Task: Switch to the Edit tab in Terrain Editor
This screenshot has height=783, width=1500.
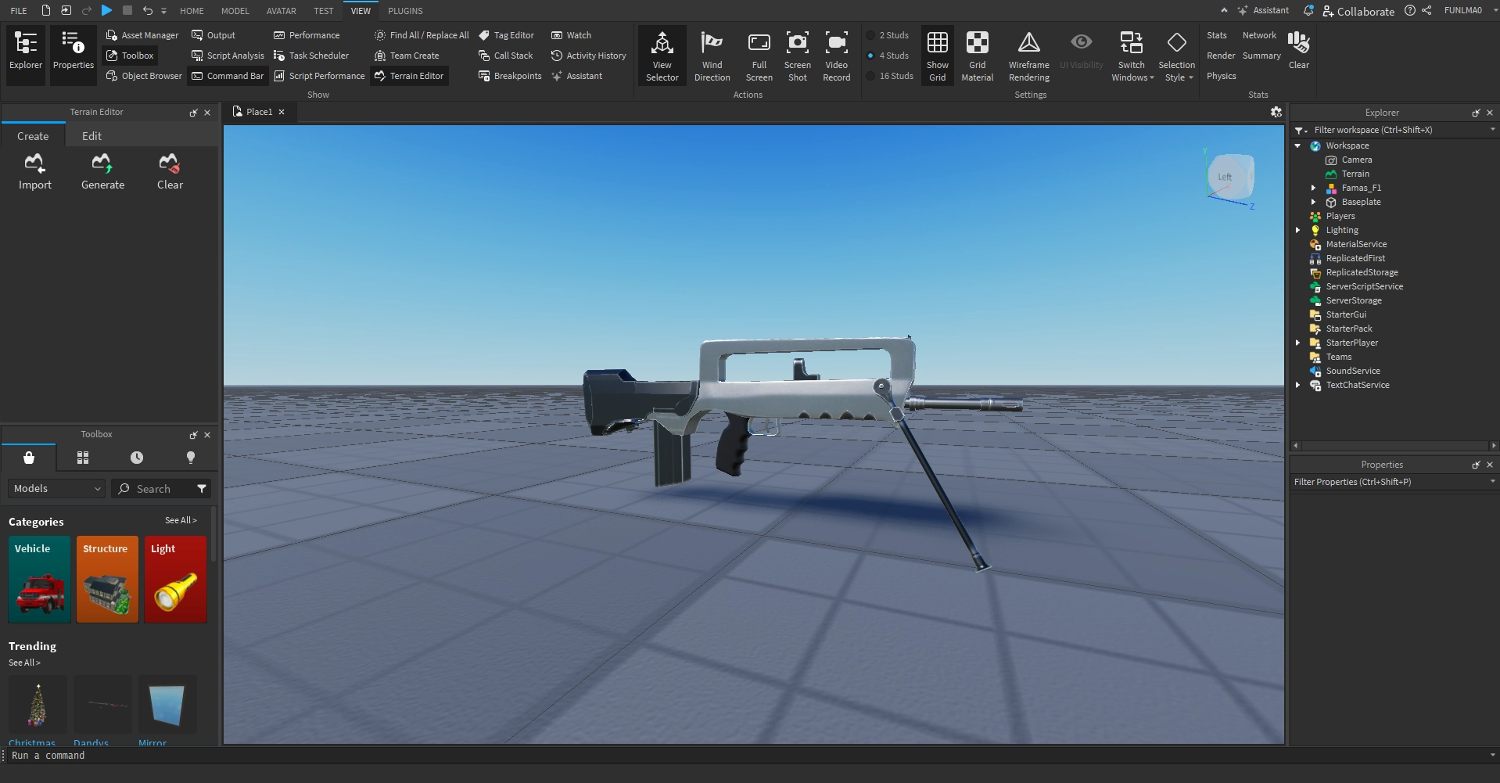Action: tap(92, 136)
